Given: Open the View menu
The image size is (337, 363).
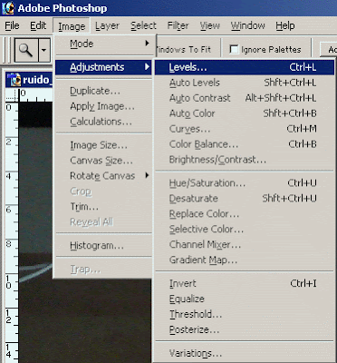Looking at the screenshot, I should 209,26.
